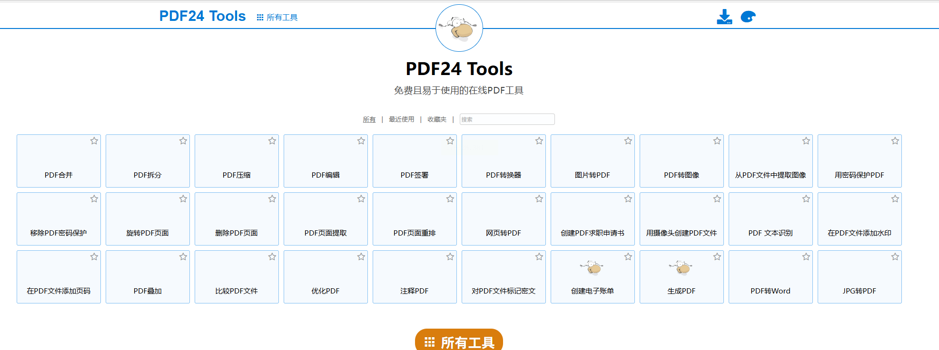This screenshot has width=939, height=350.
Task: Open the 在PDF文件添加页码 tool card
Action: pyautogui.click(x=59, y=277)
